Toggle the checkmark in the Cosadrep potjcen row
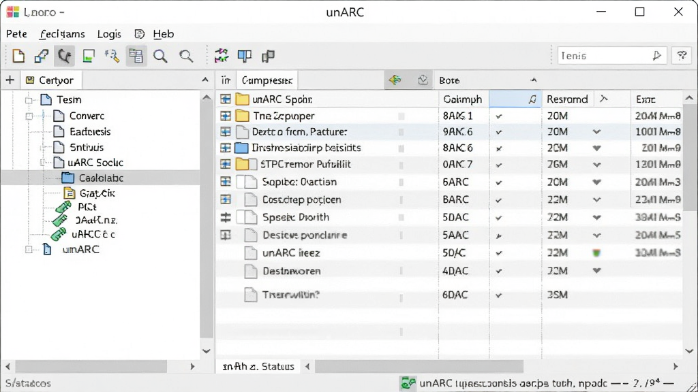 point(499,201)
